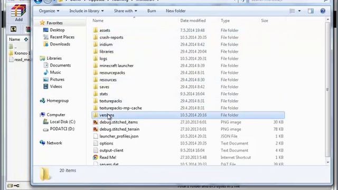This screenshot has width=338, height=190.
Task: Select the saves folder icon
Action: [x=96, y=87]
